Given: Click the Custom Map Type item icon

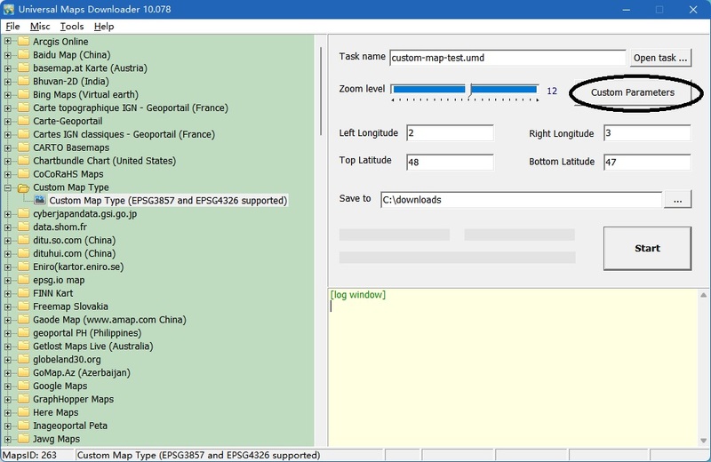Looking at the screenshot, I should click(x=39, y=201).
